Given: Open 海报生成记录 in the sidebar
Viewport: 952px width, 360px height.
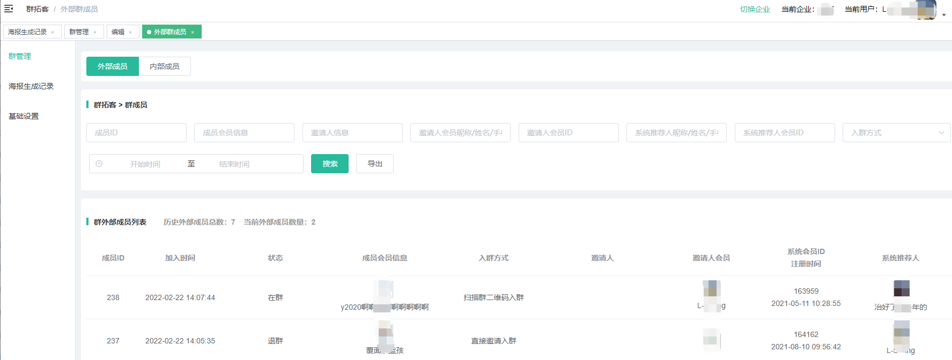Looking at the screenshot, I should coord(31,86).
